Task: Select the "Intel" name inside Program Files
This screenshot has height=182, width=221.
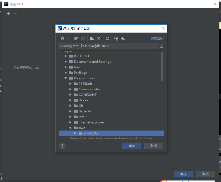Action: coord(82,117)
